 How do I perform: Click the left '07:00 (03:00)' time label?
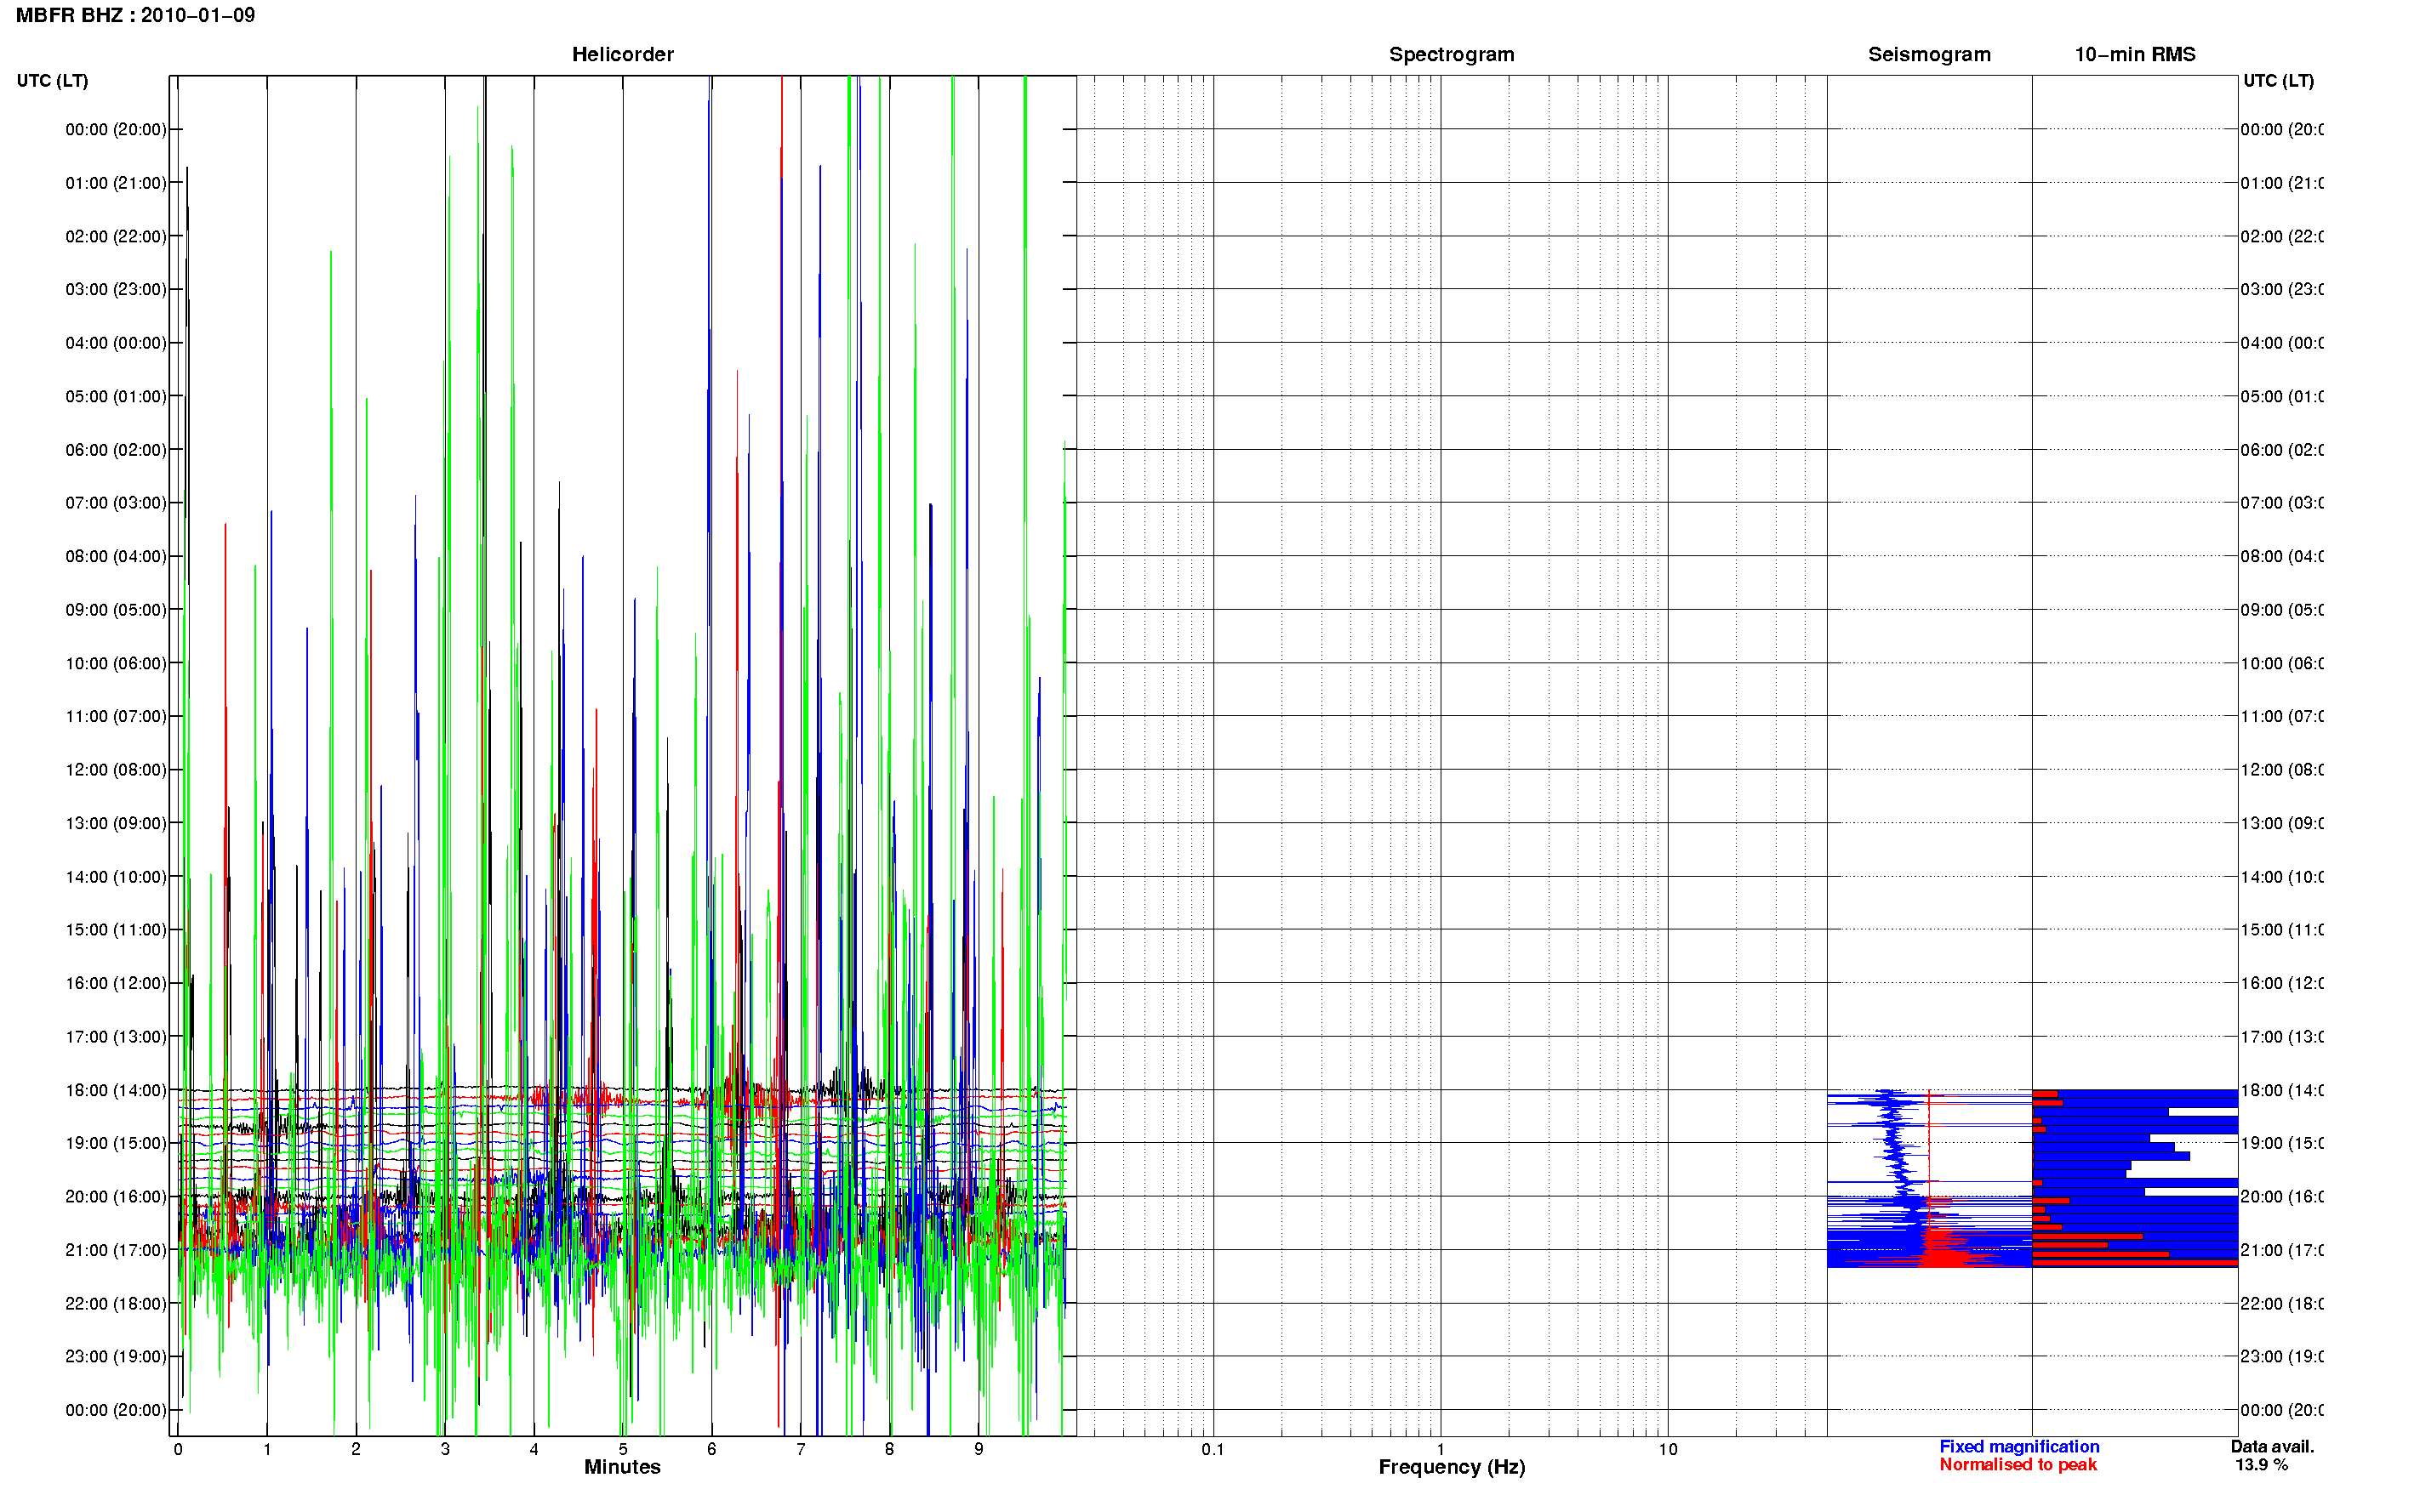pyautogui.click(x=116, y=503)
